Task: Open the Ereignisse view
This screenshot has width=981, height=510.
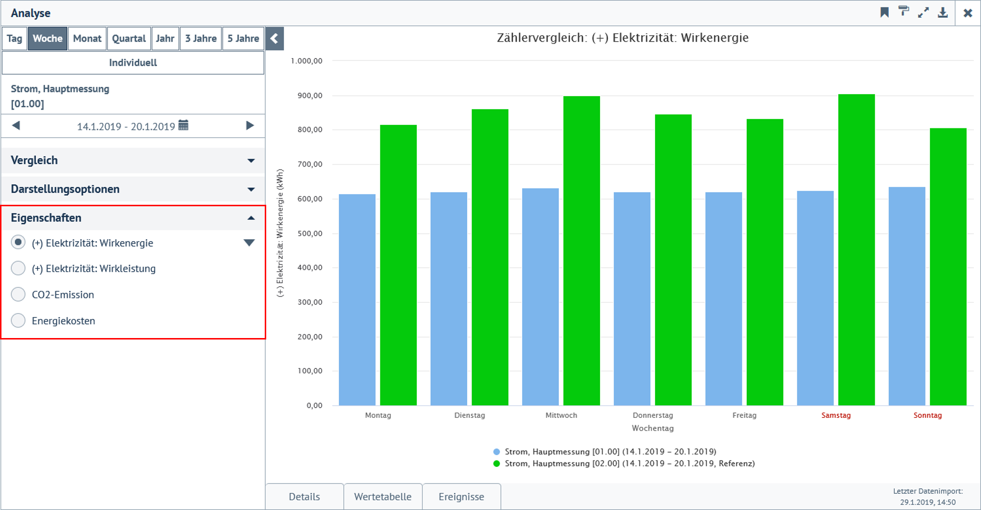Action: (461, 496)
